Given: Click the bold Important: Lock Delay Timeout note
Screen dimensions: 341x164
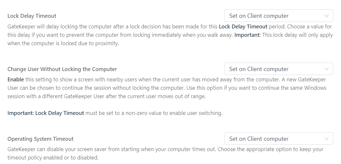Looking at the screenshot, I should 46,113.
